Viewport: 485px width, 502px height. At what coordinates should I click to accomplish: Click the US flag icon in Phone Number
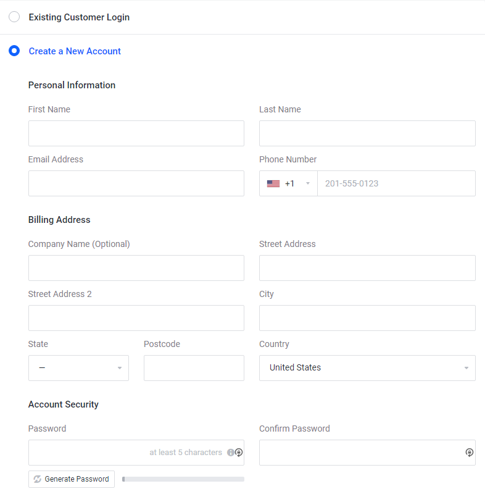pyautogui.click(x=273, y=183)
